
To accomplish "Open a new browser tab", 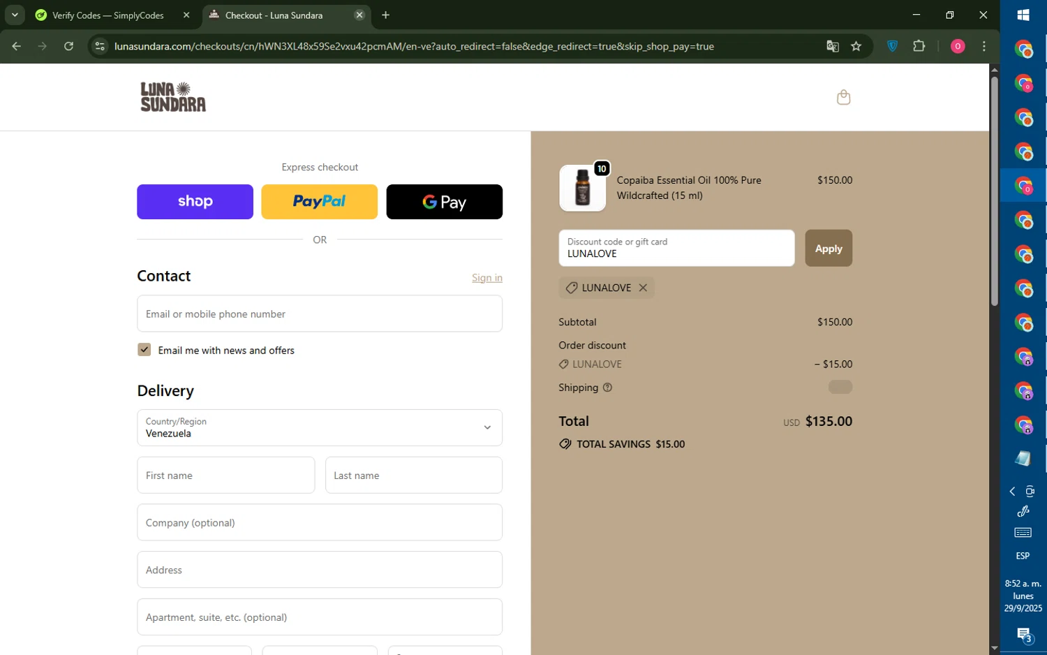I will 385,15.
